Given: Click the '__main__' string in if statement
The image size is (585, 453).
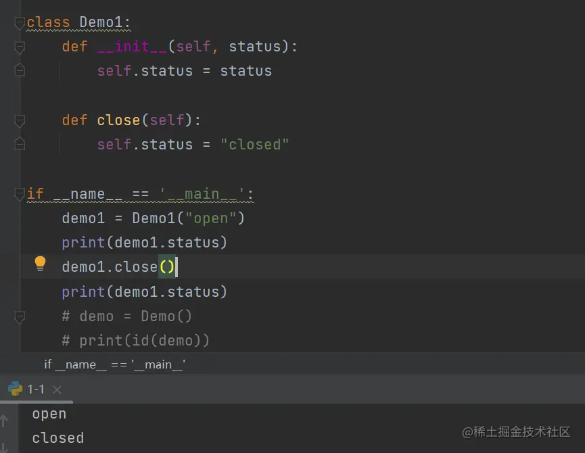Looking at the screenshot, I should tap(202, 194).
